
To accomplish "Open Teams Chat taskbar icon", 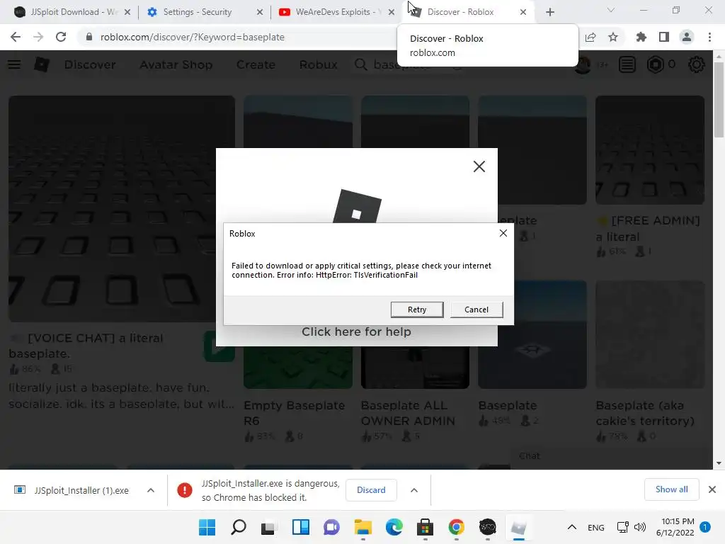I will 331,527.
